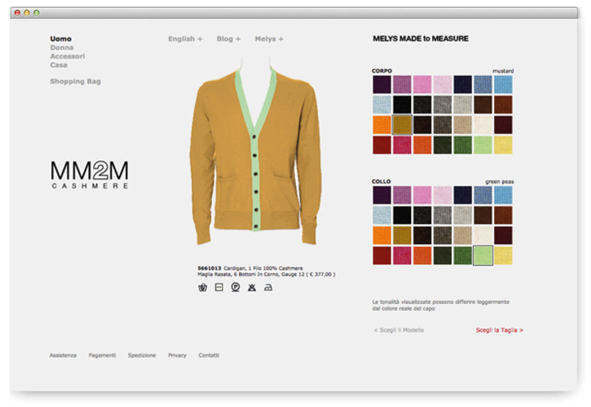Pick dark red swatch in CORPO last row
Image resolution: width=591 pixels, height=407 pixels.
coord(382,145)
